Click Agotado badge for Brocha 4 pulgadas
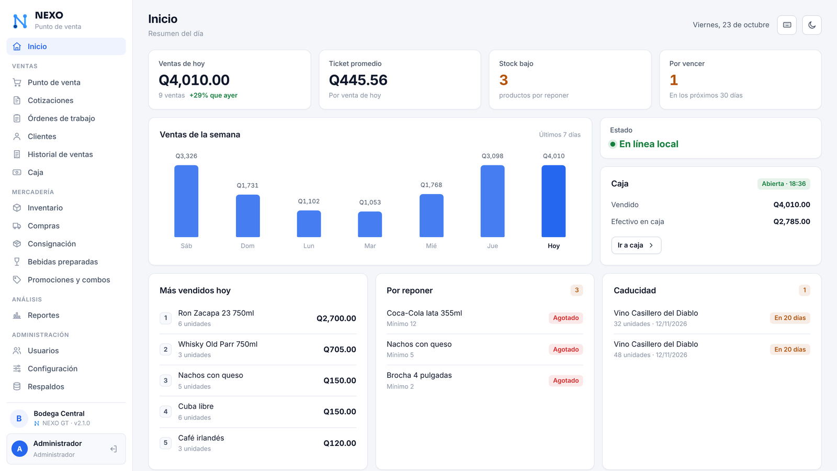The width and height of the screenshot is (837, 471). click(566, 380)
